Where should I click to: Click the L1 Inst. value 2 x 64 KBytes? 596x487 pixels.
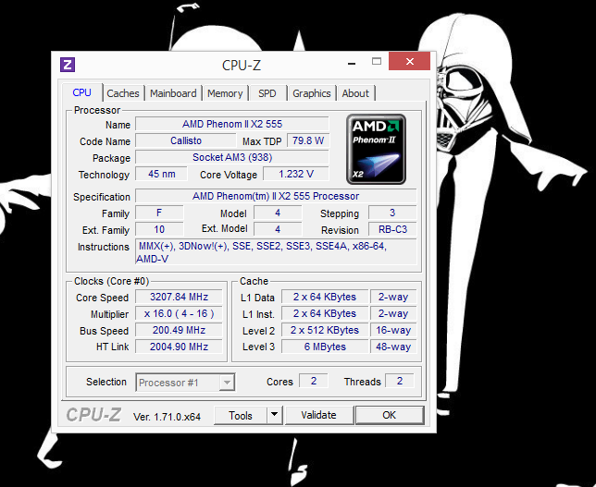325,313
